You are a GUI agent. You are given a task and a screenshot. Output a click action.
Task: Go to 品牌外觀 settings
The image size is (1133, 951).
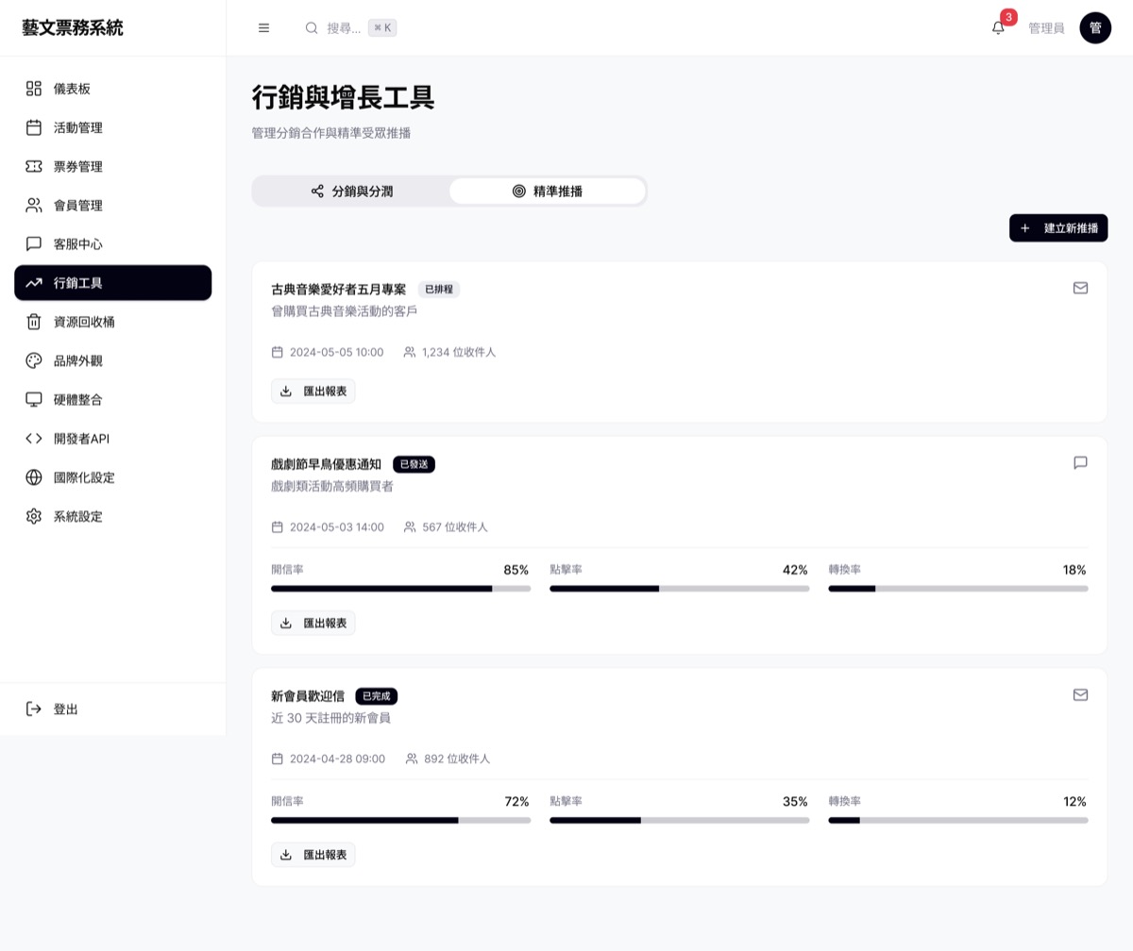pos(113,360)
